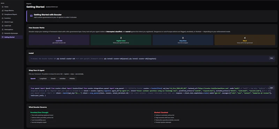Click the Reports breadcrumb text
This screenshot has height=129, width=279.
[29, 3]
